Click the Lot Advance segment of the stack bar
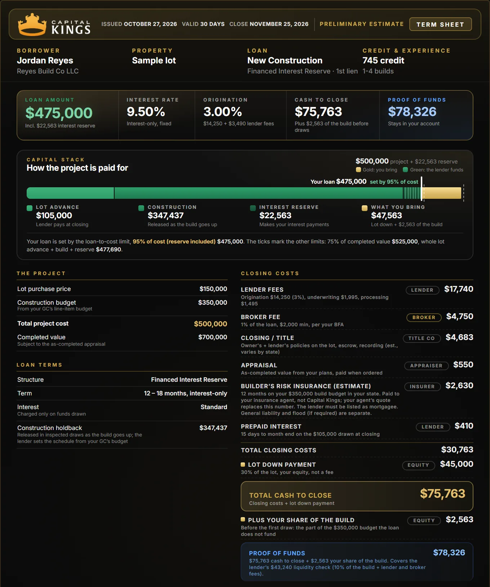Screen dimensions: 490x587 (70, 193)
